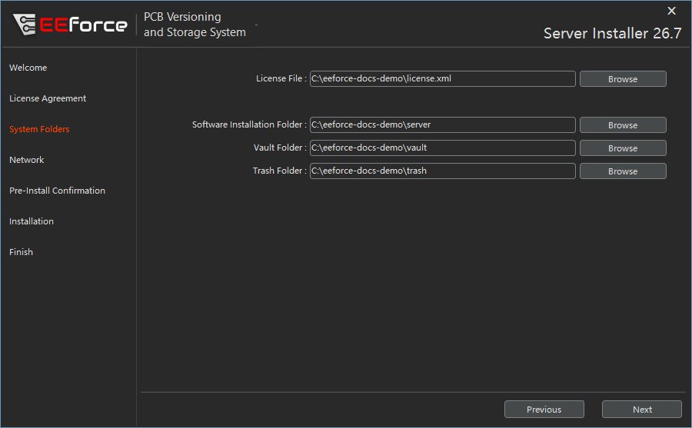The height and width of the screenshot is (428, 692).
Task: Click the 'Software Installation Folder :' label
Action: (249, 124)
